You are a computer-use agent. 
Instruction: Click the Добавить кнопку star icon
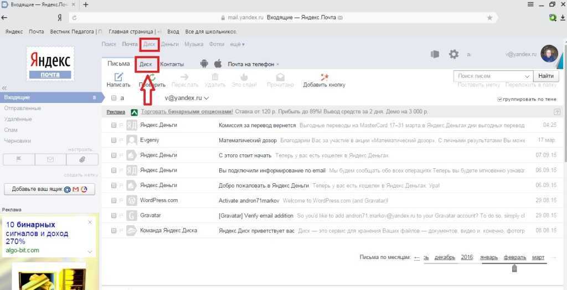point(324,77)
